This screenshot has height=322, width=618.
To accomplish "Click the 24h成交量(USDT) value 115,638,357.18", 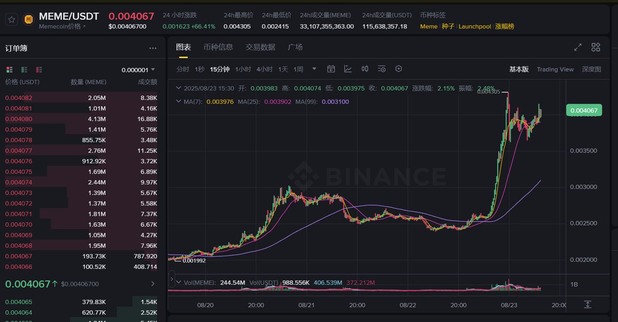I will [384, 26].
